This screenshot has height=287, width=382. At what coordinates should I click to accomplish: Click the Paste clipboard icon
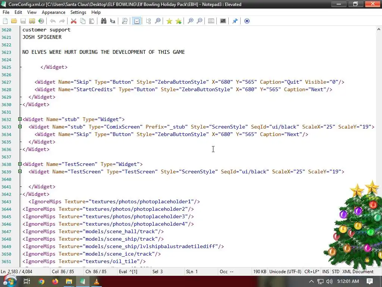(92, 21)
